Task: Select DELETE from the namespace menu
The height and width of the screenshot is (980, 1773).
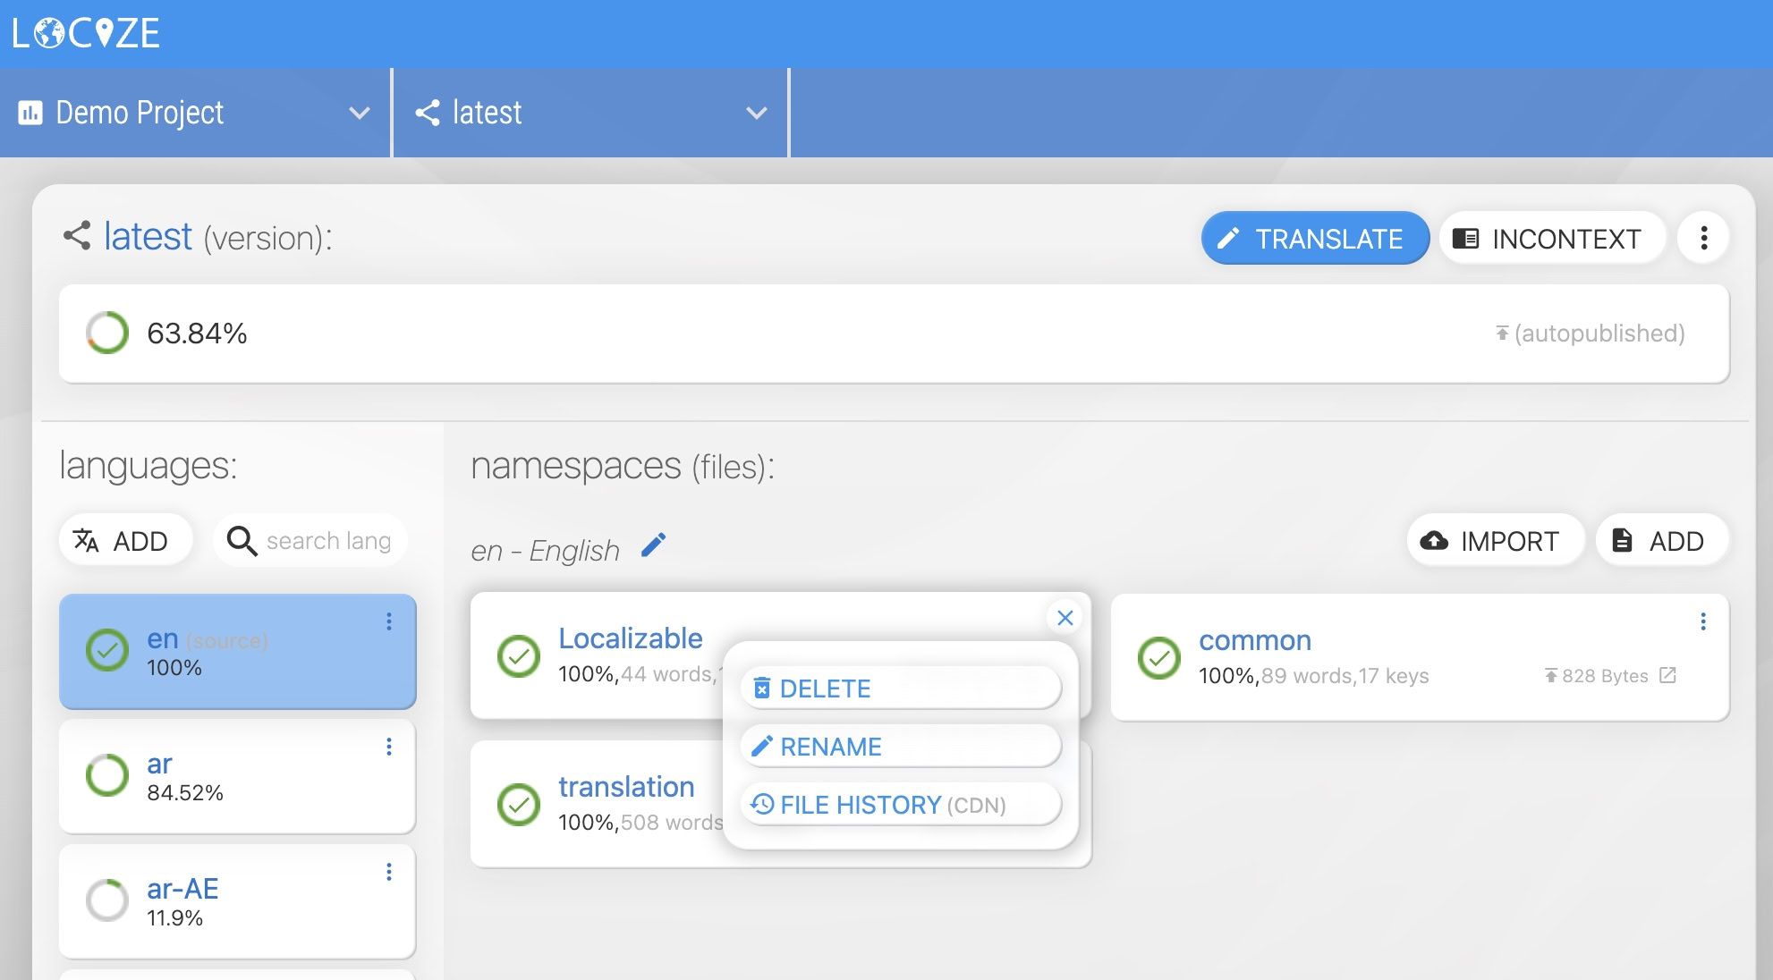Action: pyautogui.click(x=901, y=689)
